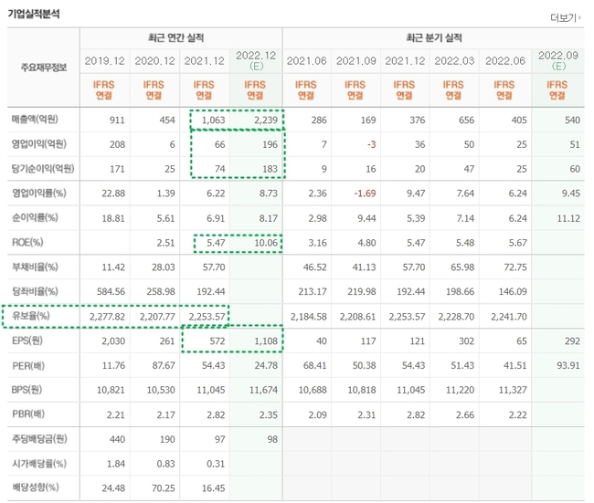Select the PER(배) row label
Screen dimensions: 594x503
pyautogui.click(x=28, y=366)
